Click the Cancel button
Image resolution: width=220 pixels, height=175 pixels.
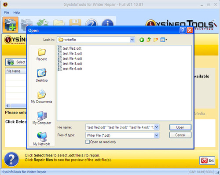180,135
